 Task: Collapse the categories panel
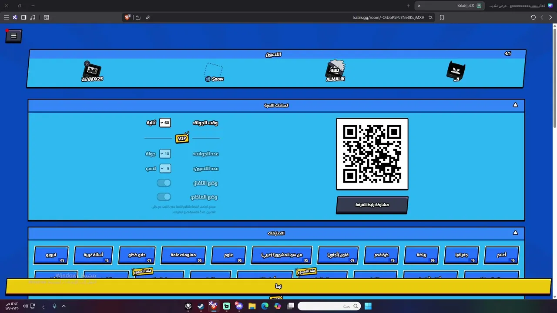click(x=515, y=233)
